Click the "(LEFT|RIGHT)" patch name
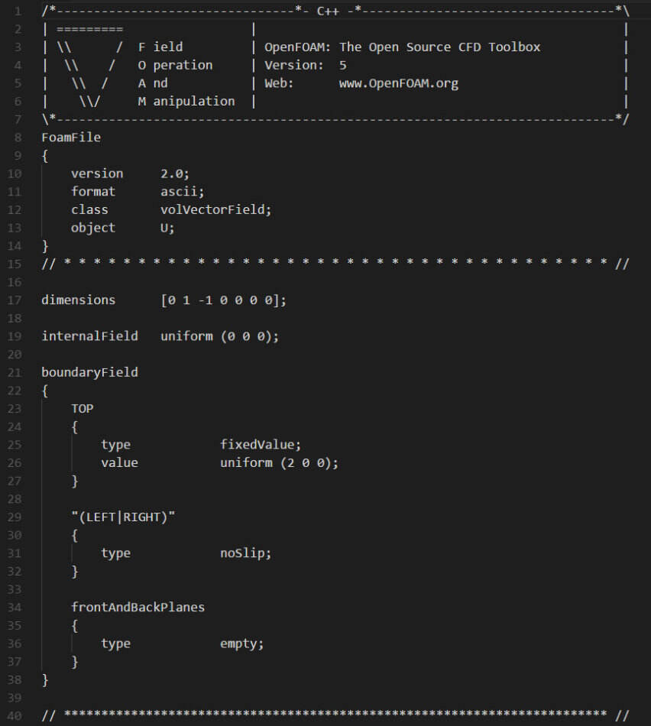This screenshot has width=651, height=726. coord(123,517)
